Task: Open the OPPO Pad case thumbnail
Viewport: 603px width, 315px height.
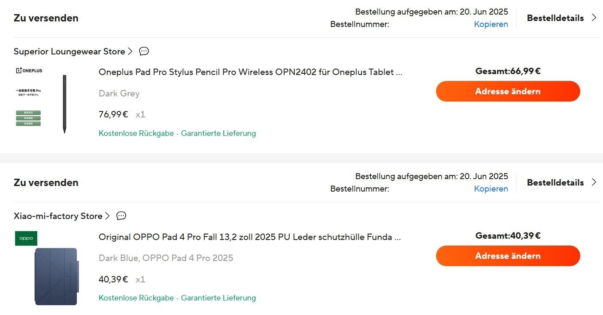Action: 47,268
